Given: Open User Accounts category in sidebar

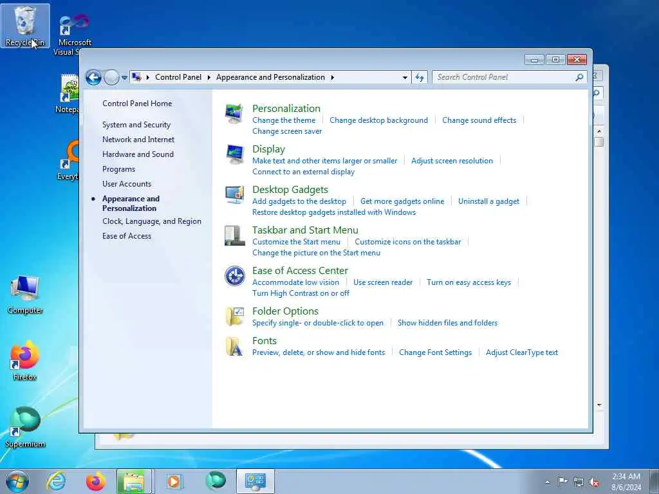Looking at the screenshot, I should point(127,183).
